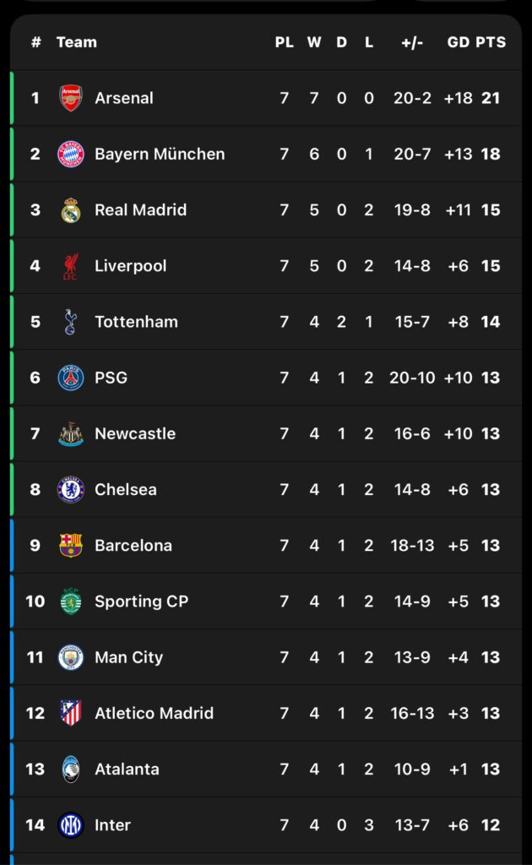Click the Inter club logo
Viewport: 532px width, 865px height.
(71, 824)
